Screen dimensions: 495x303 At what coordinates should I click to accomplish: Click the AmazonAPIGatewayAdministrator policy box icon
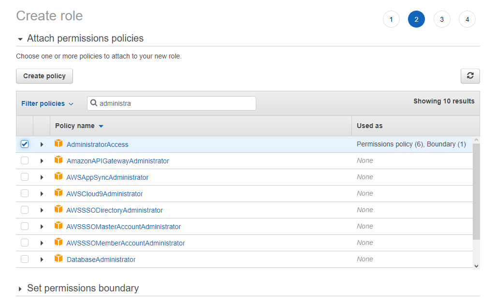point(58,159)
